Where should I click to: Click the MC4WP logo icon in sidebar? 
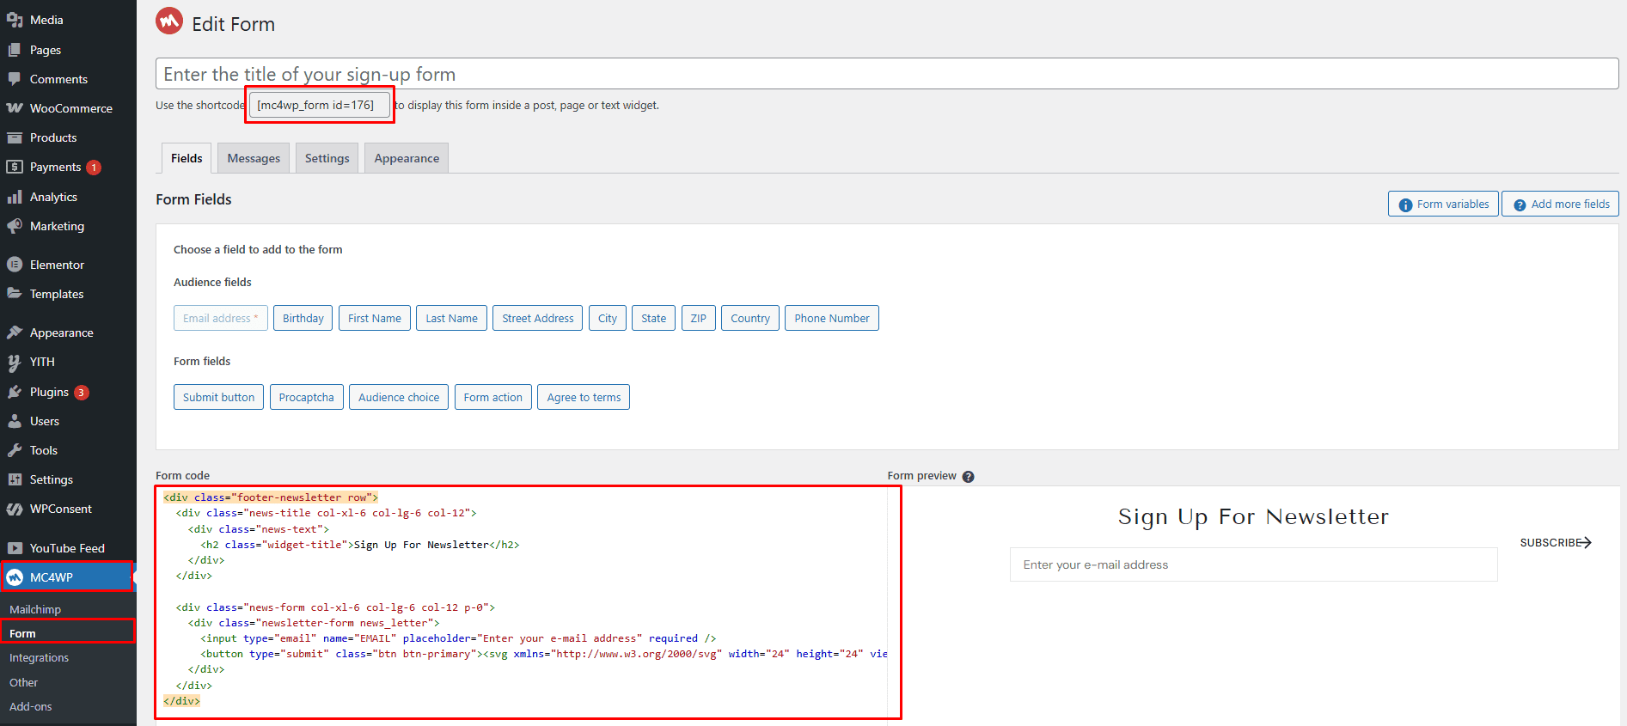(15, 577)
